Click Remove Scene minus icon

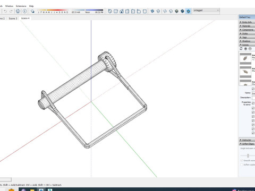pos(250,49)
